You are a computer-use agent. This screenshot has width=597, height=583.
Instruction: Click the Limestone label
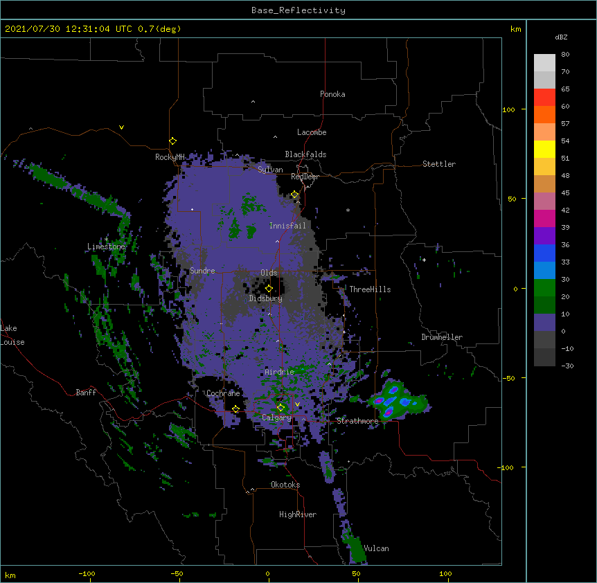pos(106,246)
